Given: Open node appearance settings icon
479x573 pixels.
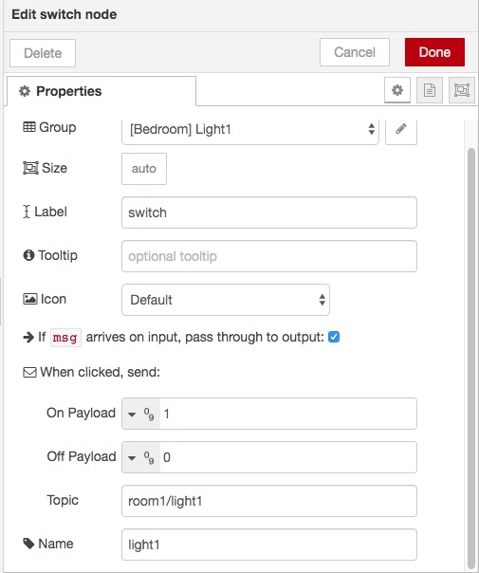Looking at the screenshot, I should click(x=462, y=90).
